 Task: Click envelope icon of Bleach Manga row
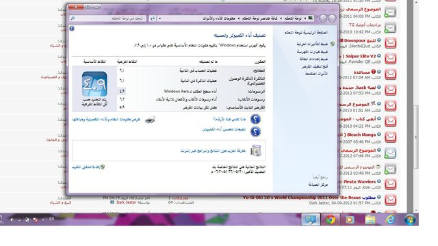click(391, 137)
